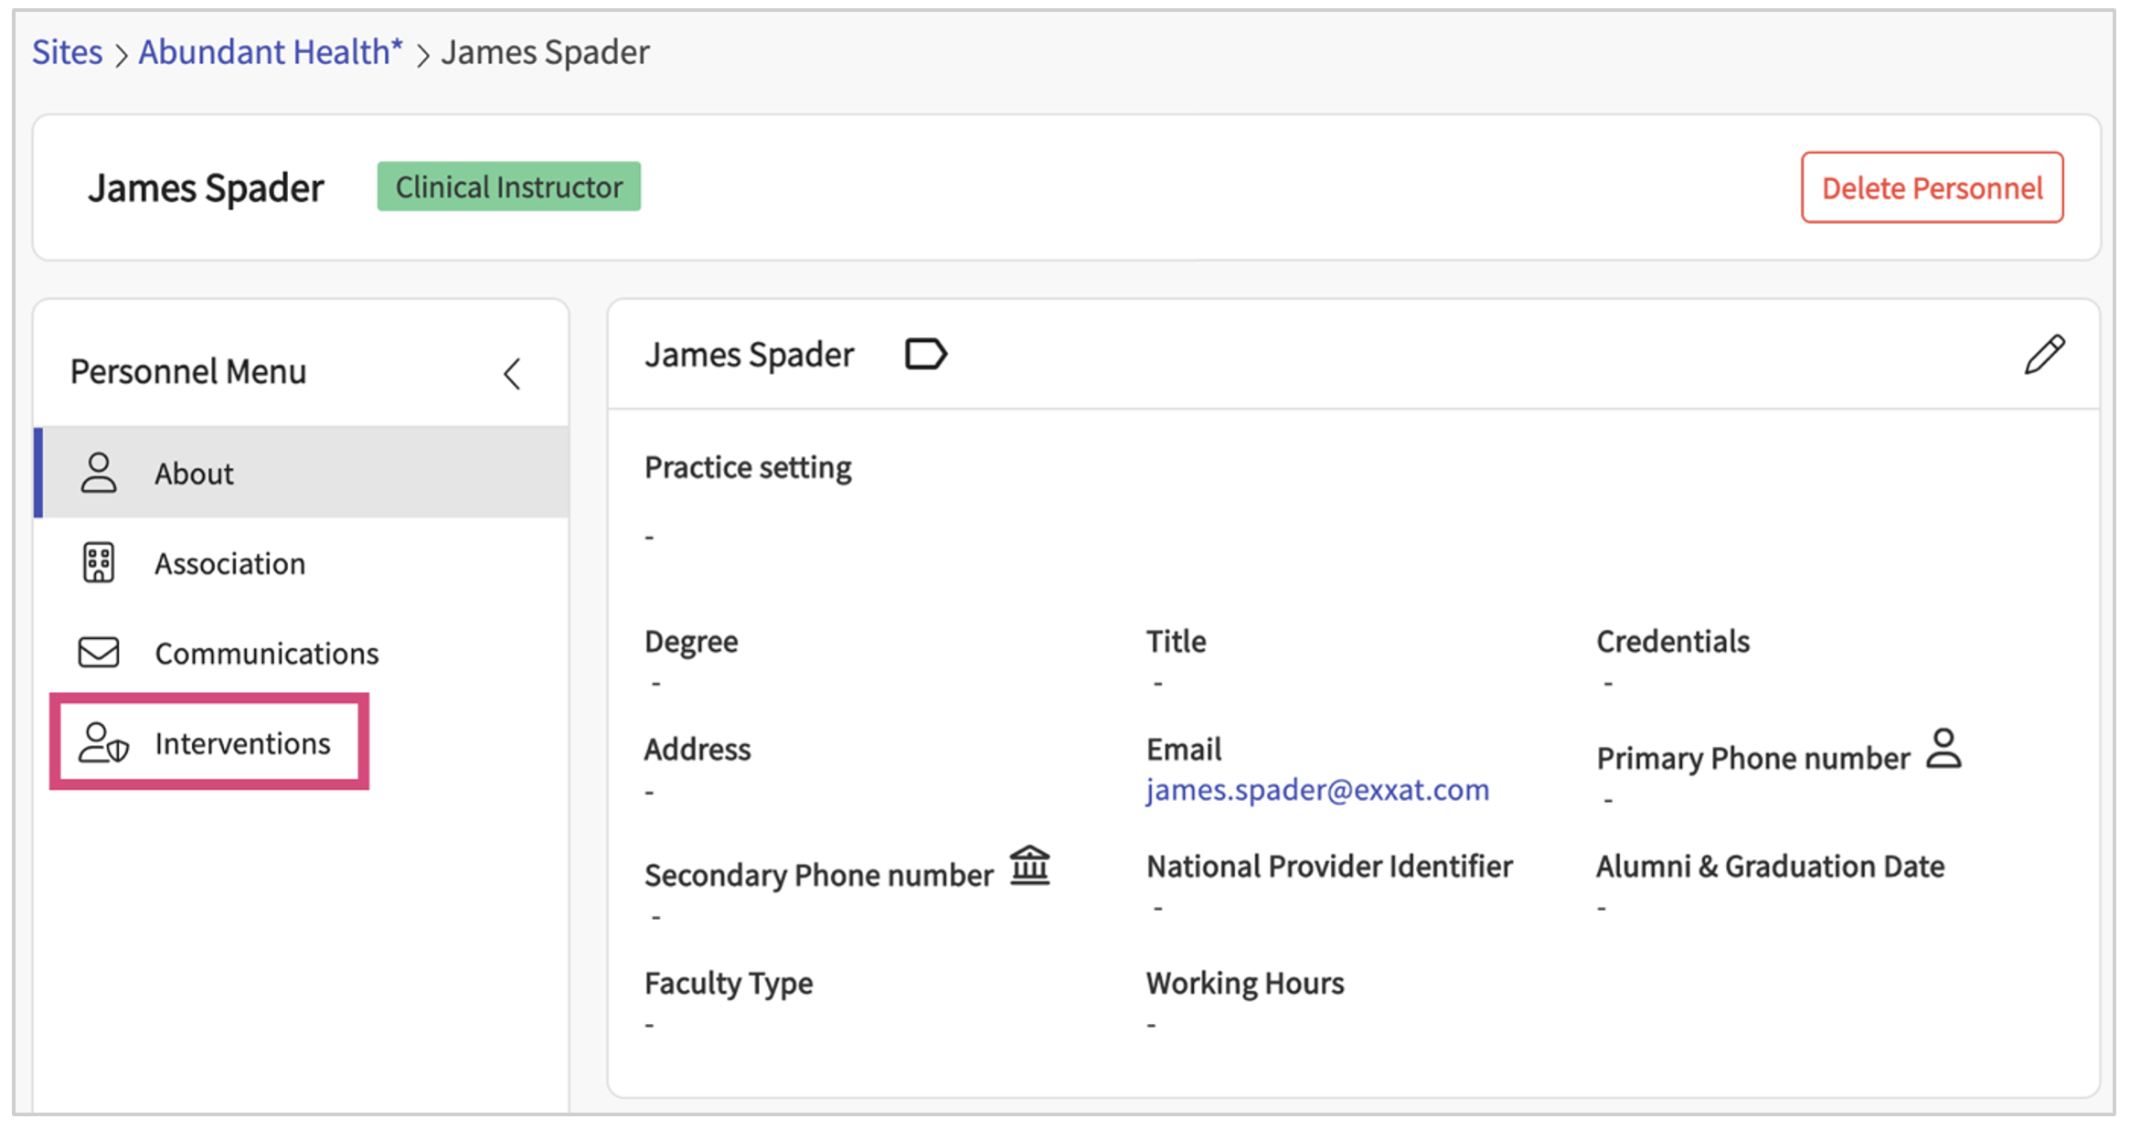The image size is (2130, 1130).
Task: Go to Sites breadcrumb link
Action: pyautogui.click(x=67, y=52)
